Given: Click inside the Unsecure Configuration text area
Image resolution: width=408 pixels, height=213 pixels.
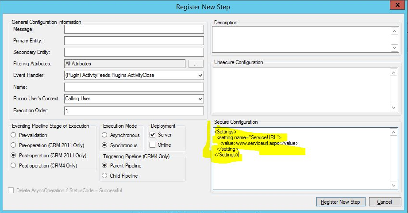Looking at the screenshot, I should (301, 90).
